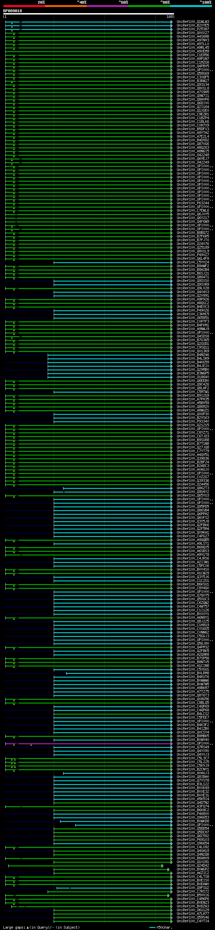
Task: Select label UniRef100_C1E856
Action: (192, 55)
